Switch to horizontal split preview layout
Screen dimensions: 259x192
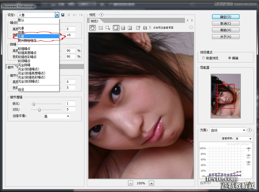click(x=123, y=28)
